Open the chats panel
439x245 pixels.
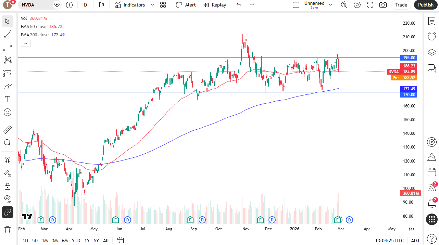[x=431, y=68]
